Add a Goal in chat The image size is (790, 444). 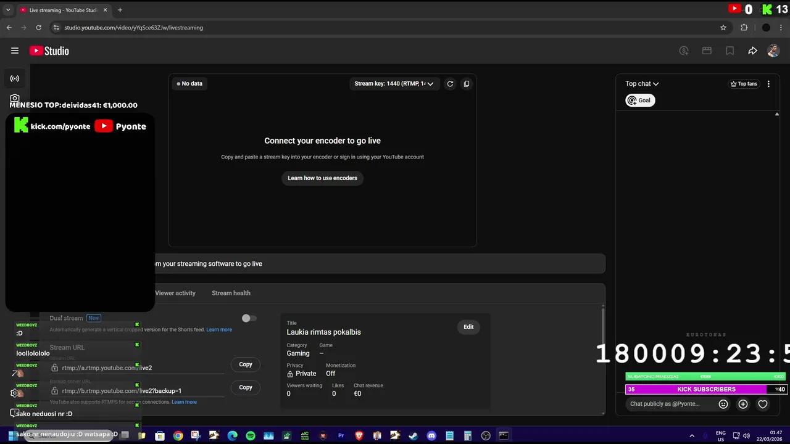pyautogui.click(x=640, y=101)
